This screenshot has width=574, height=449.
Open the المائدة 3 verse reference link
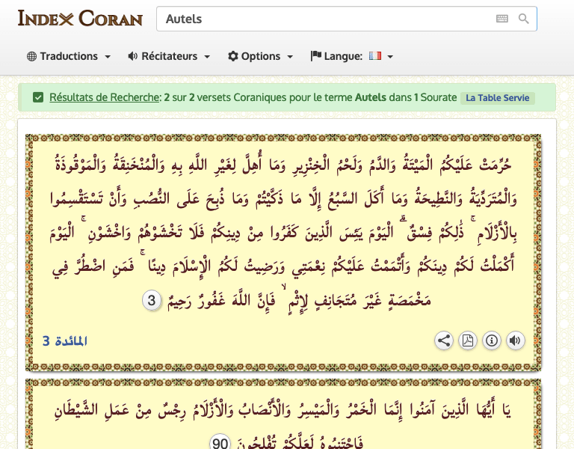[65, 341]
